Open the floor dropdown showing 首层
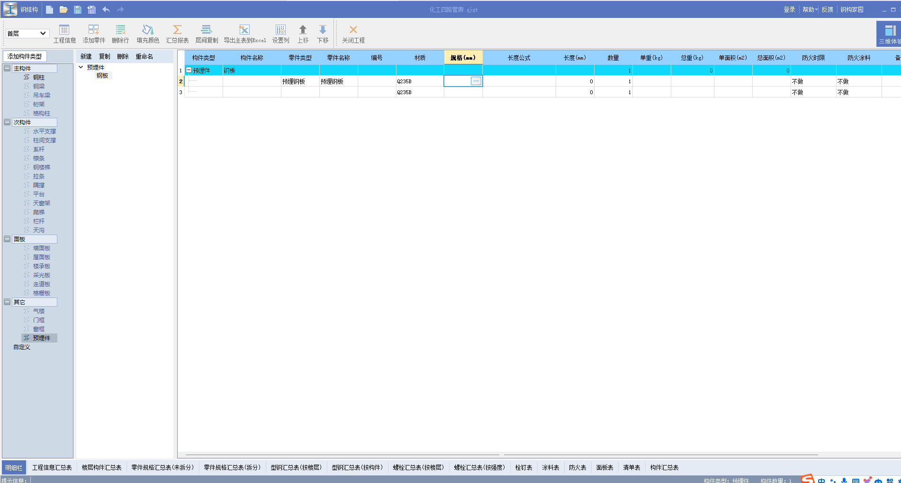 (27, 34)
